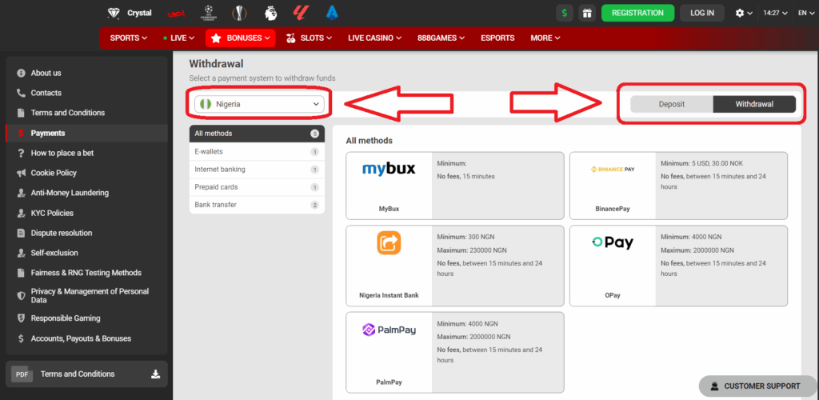The height and width of the screenshot is (400, 819).
Task: Open About us in sidebar
Action: (86, 73)
